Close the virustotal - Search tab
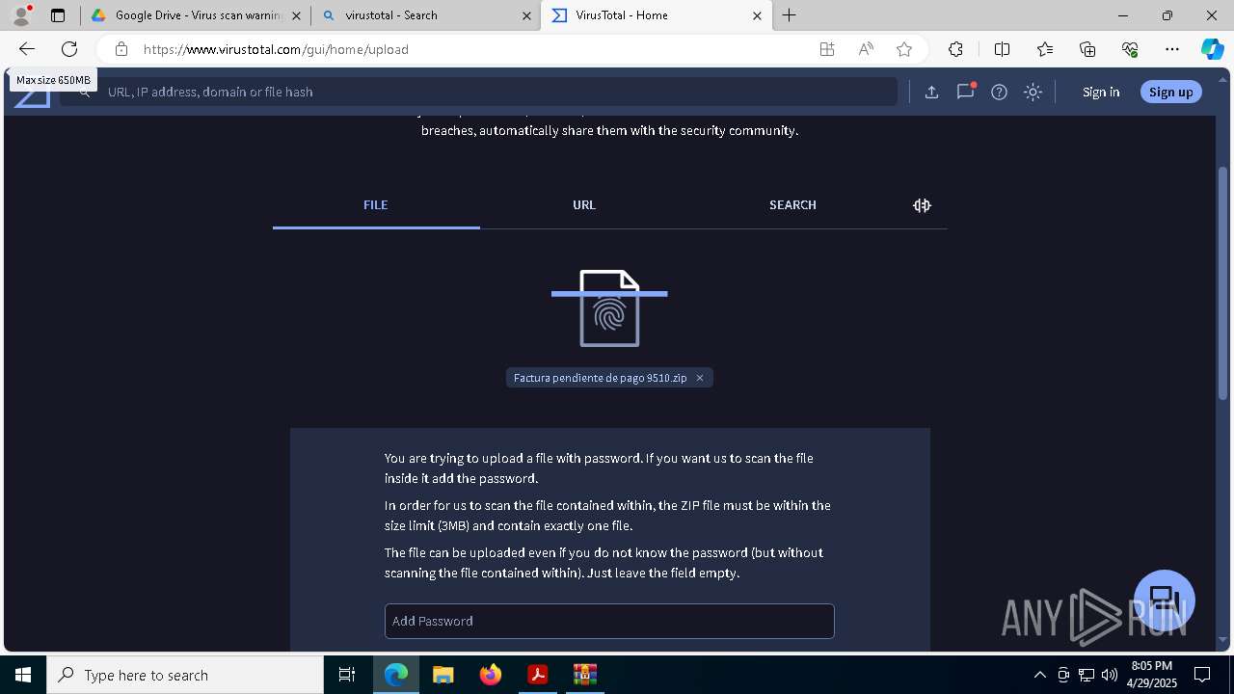 click(527, 15)
